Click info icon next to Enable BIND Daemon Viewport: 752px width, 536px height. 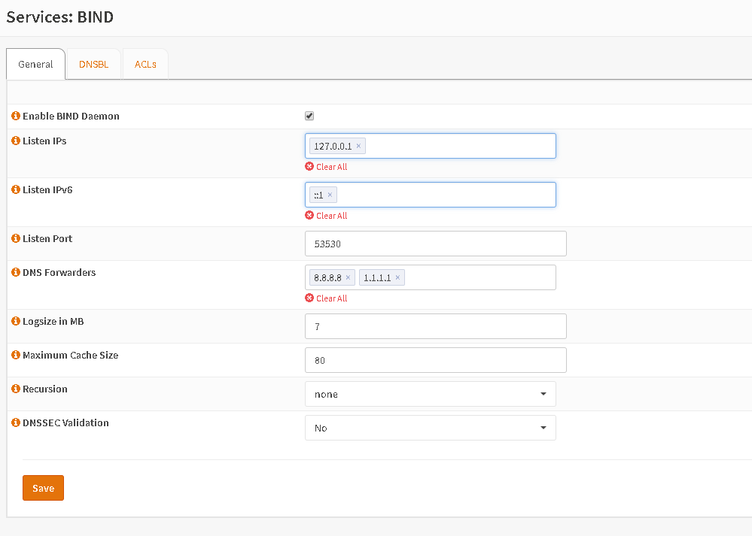coord(16,117)
